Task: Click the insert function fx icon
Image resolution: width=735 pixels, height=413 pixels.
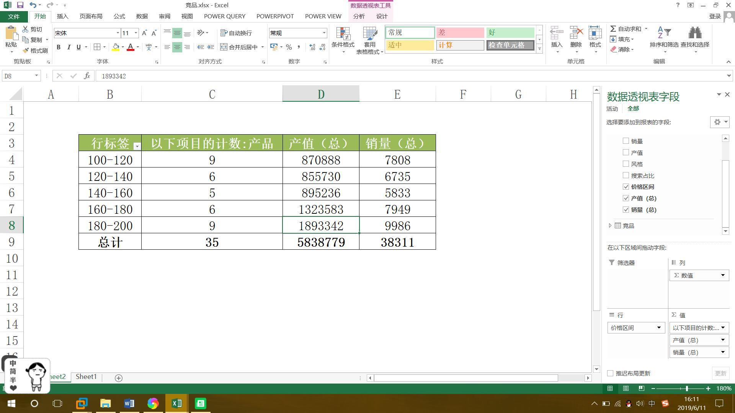Action: pyautogui.click(x=87, y=76)
